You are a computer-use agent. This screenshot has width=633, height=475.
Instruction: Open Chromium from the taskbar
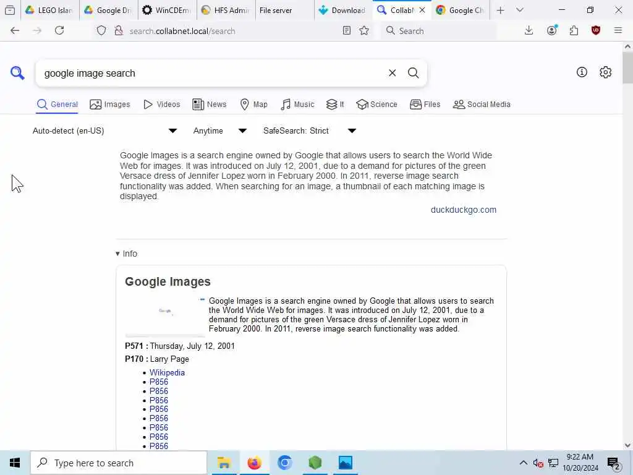(x=284, y=463)
